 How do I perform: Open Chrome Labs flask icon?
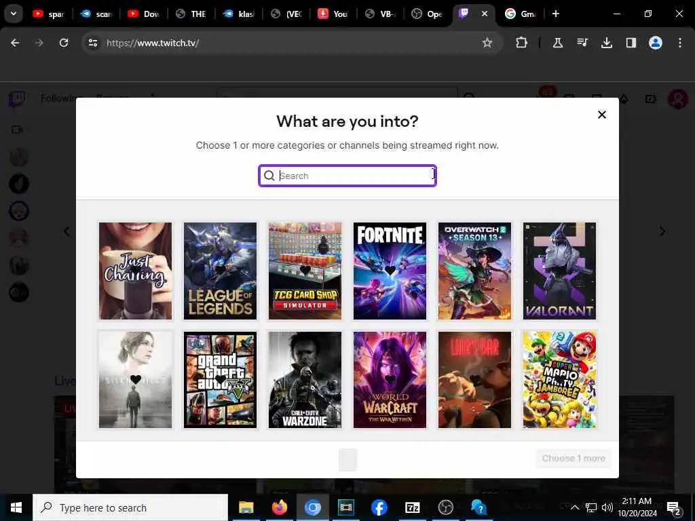click(558, 43)
